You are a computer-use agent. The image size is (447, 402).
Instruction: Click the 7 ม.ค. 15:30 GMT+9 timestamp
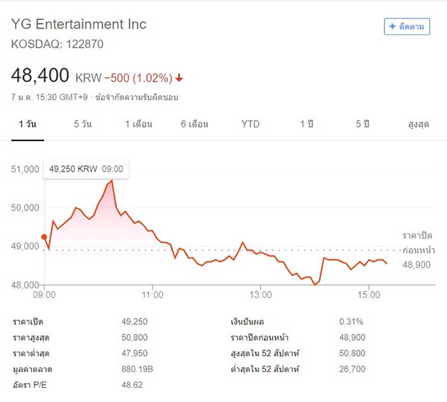pos(49,98)
